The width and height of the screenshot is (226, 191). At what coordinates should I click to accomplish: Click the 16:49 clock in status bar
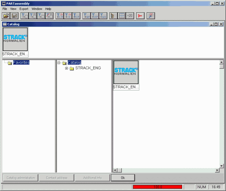pos(216,187)
